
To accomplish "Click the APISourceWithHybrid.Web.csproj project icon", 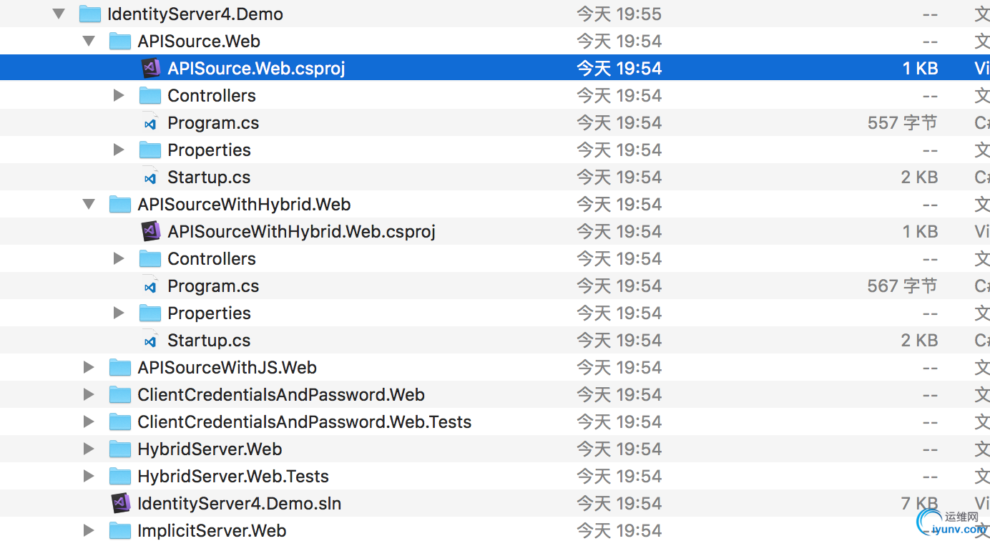I will pos(150,231).
